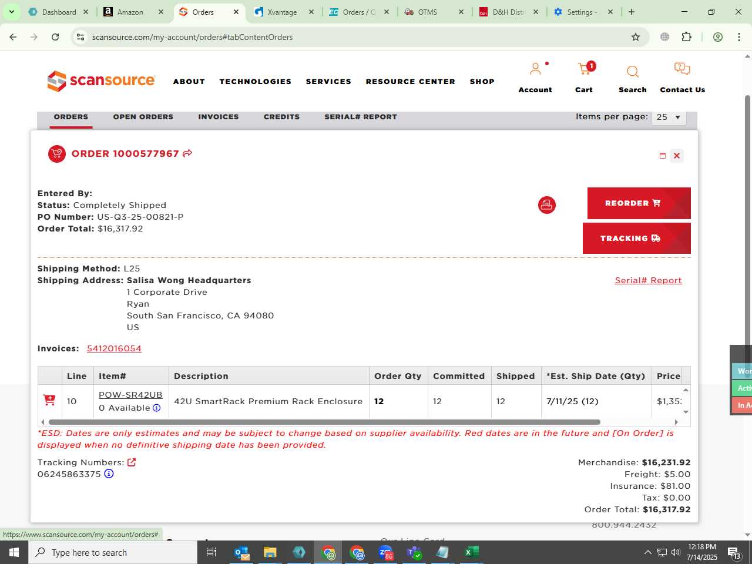Image resolution: width=752 pixels, height=564 pixels.
Task: Open Microsoft Teams from the taskbar
Action: (414, 552)
